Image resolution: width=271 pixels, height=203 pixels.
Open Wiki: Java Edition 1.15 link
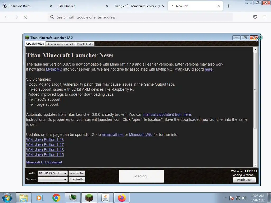point(45,155)
